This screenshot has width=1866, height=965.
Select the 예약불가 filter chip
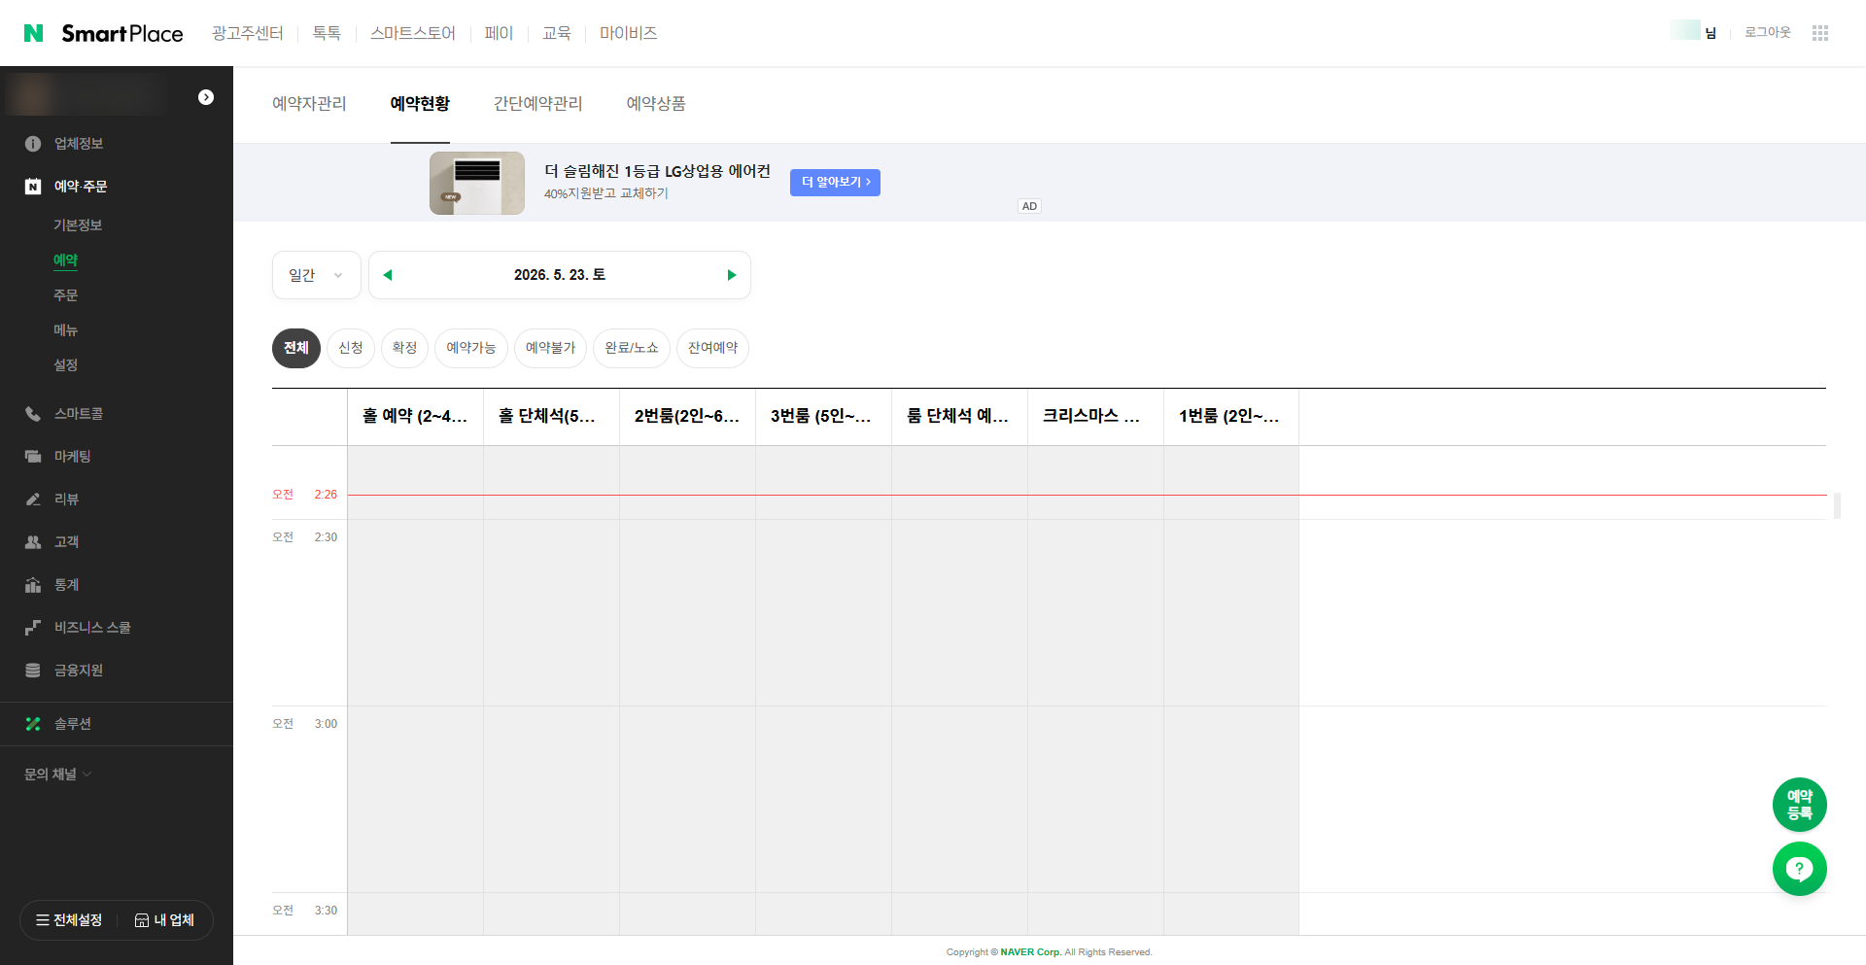pos(550,348)
